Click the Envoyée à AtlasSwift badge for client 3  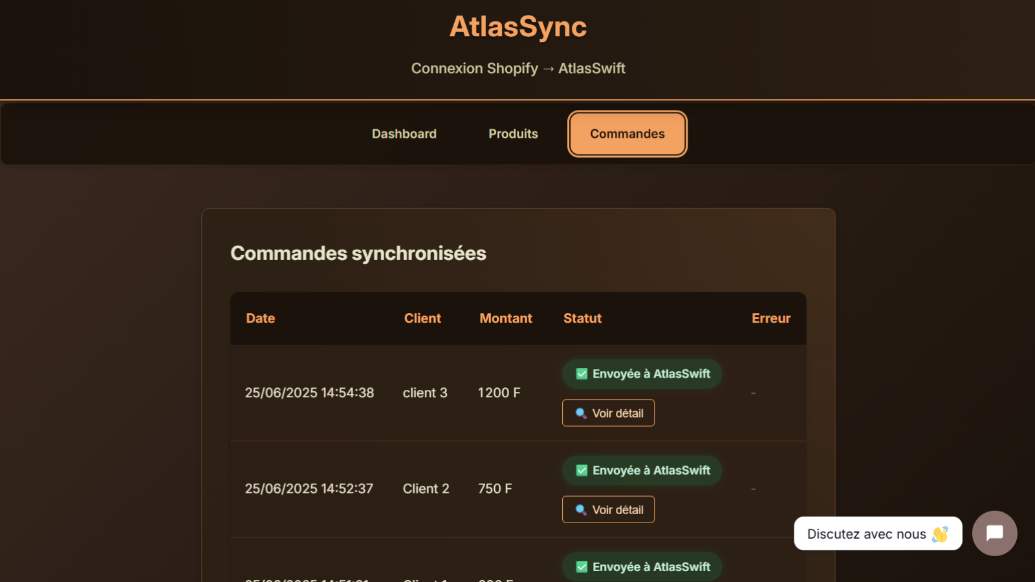641,374
